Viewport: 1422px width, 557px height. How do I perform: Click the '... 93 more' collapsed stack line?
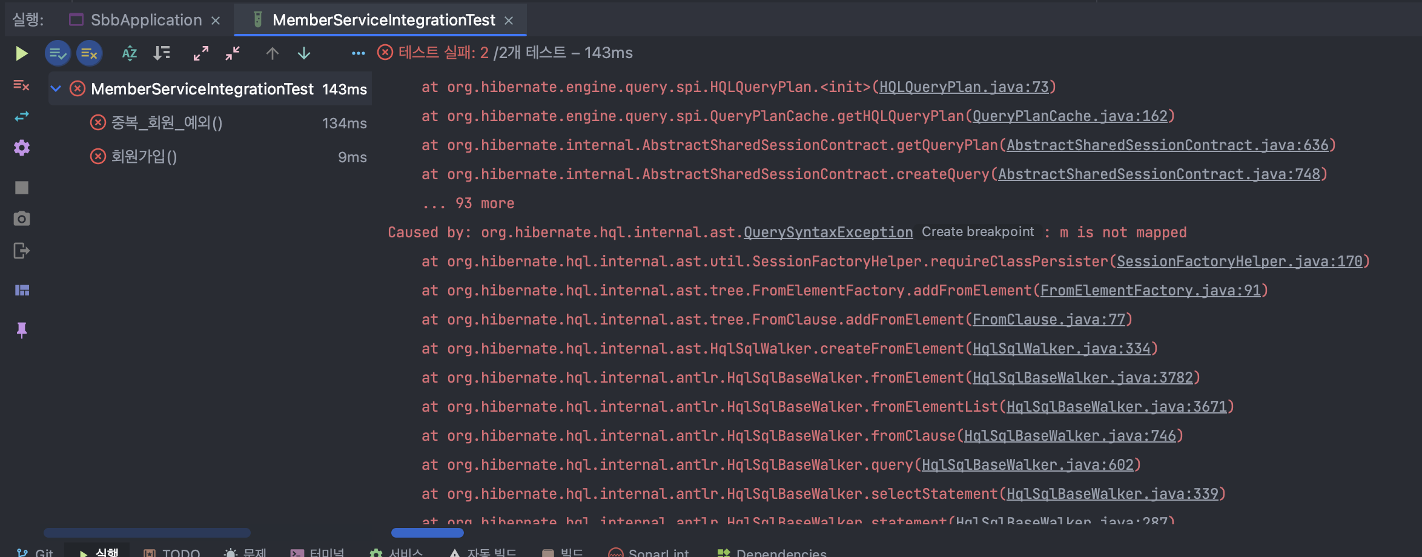tap(468, 203)
